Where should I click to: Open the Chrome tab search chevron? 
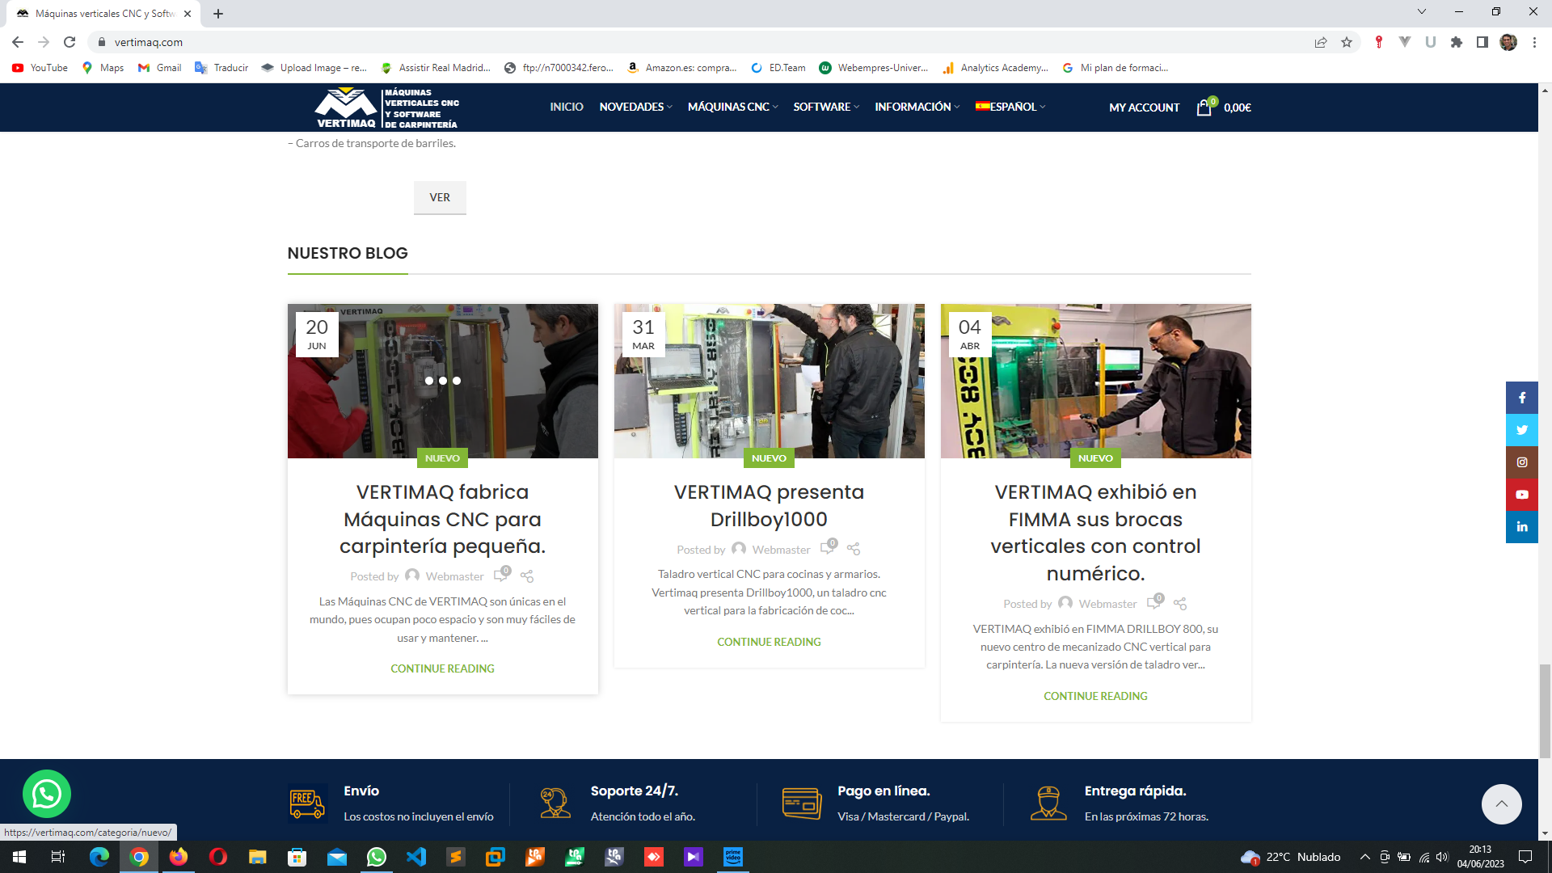1422,11
